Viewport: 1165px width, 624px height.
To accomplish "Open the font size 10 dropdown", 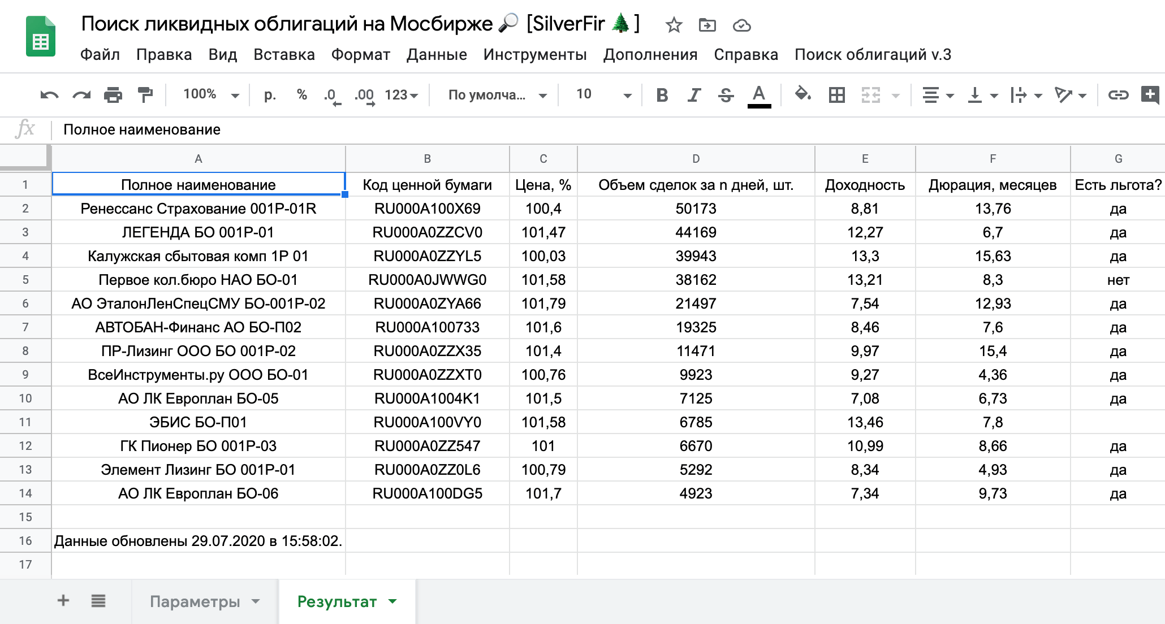I will point(603,94).
